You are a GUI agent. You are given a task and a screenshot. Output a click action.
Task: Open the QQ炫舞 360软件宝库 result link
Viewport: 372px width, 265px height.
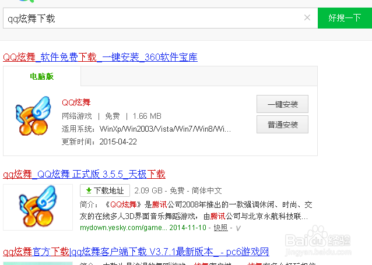point(100,57)
